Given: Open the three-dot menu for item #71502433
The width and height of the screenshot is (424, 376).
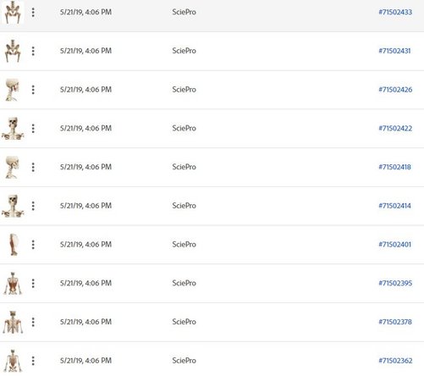Looking at the screenshot, I should click(33, 12).
